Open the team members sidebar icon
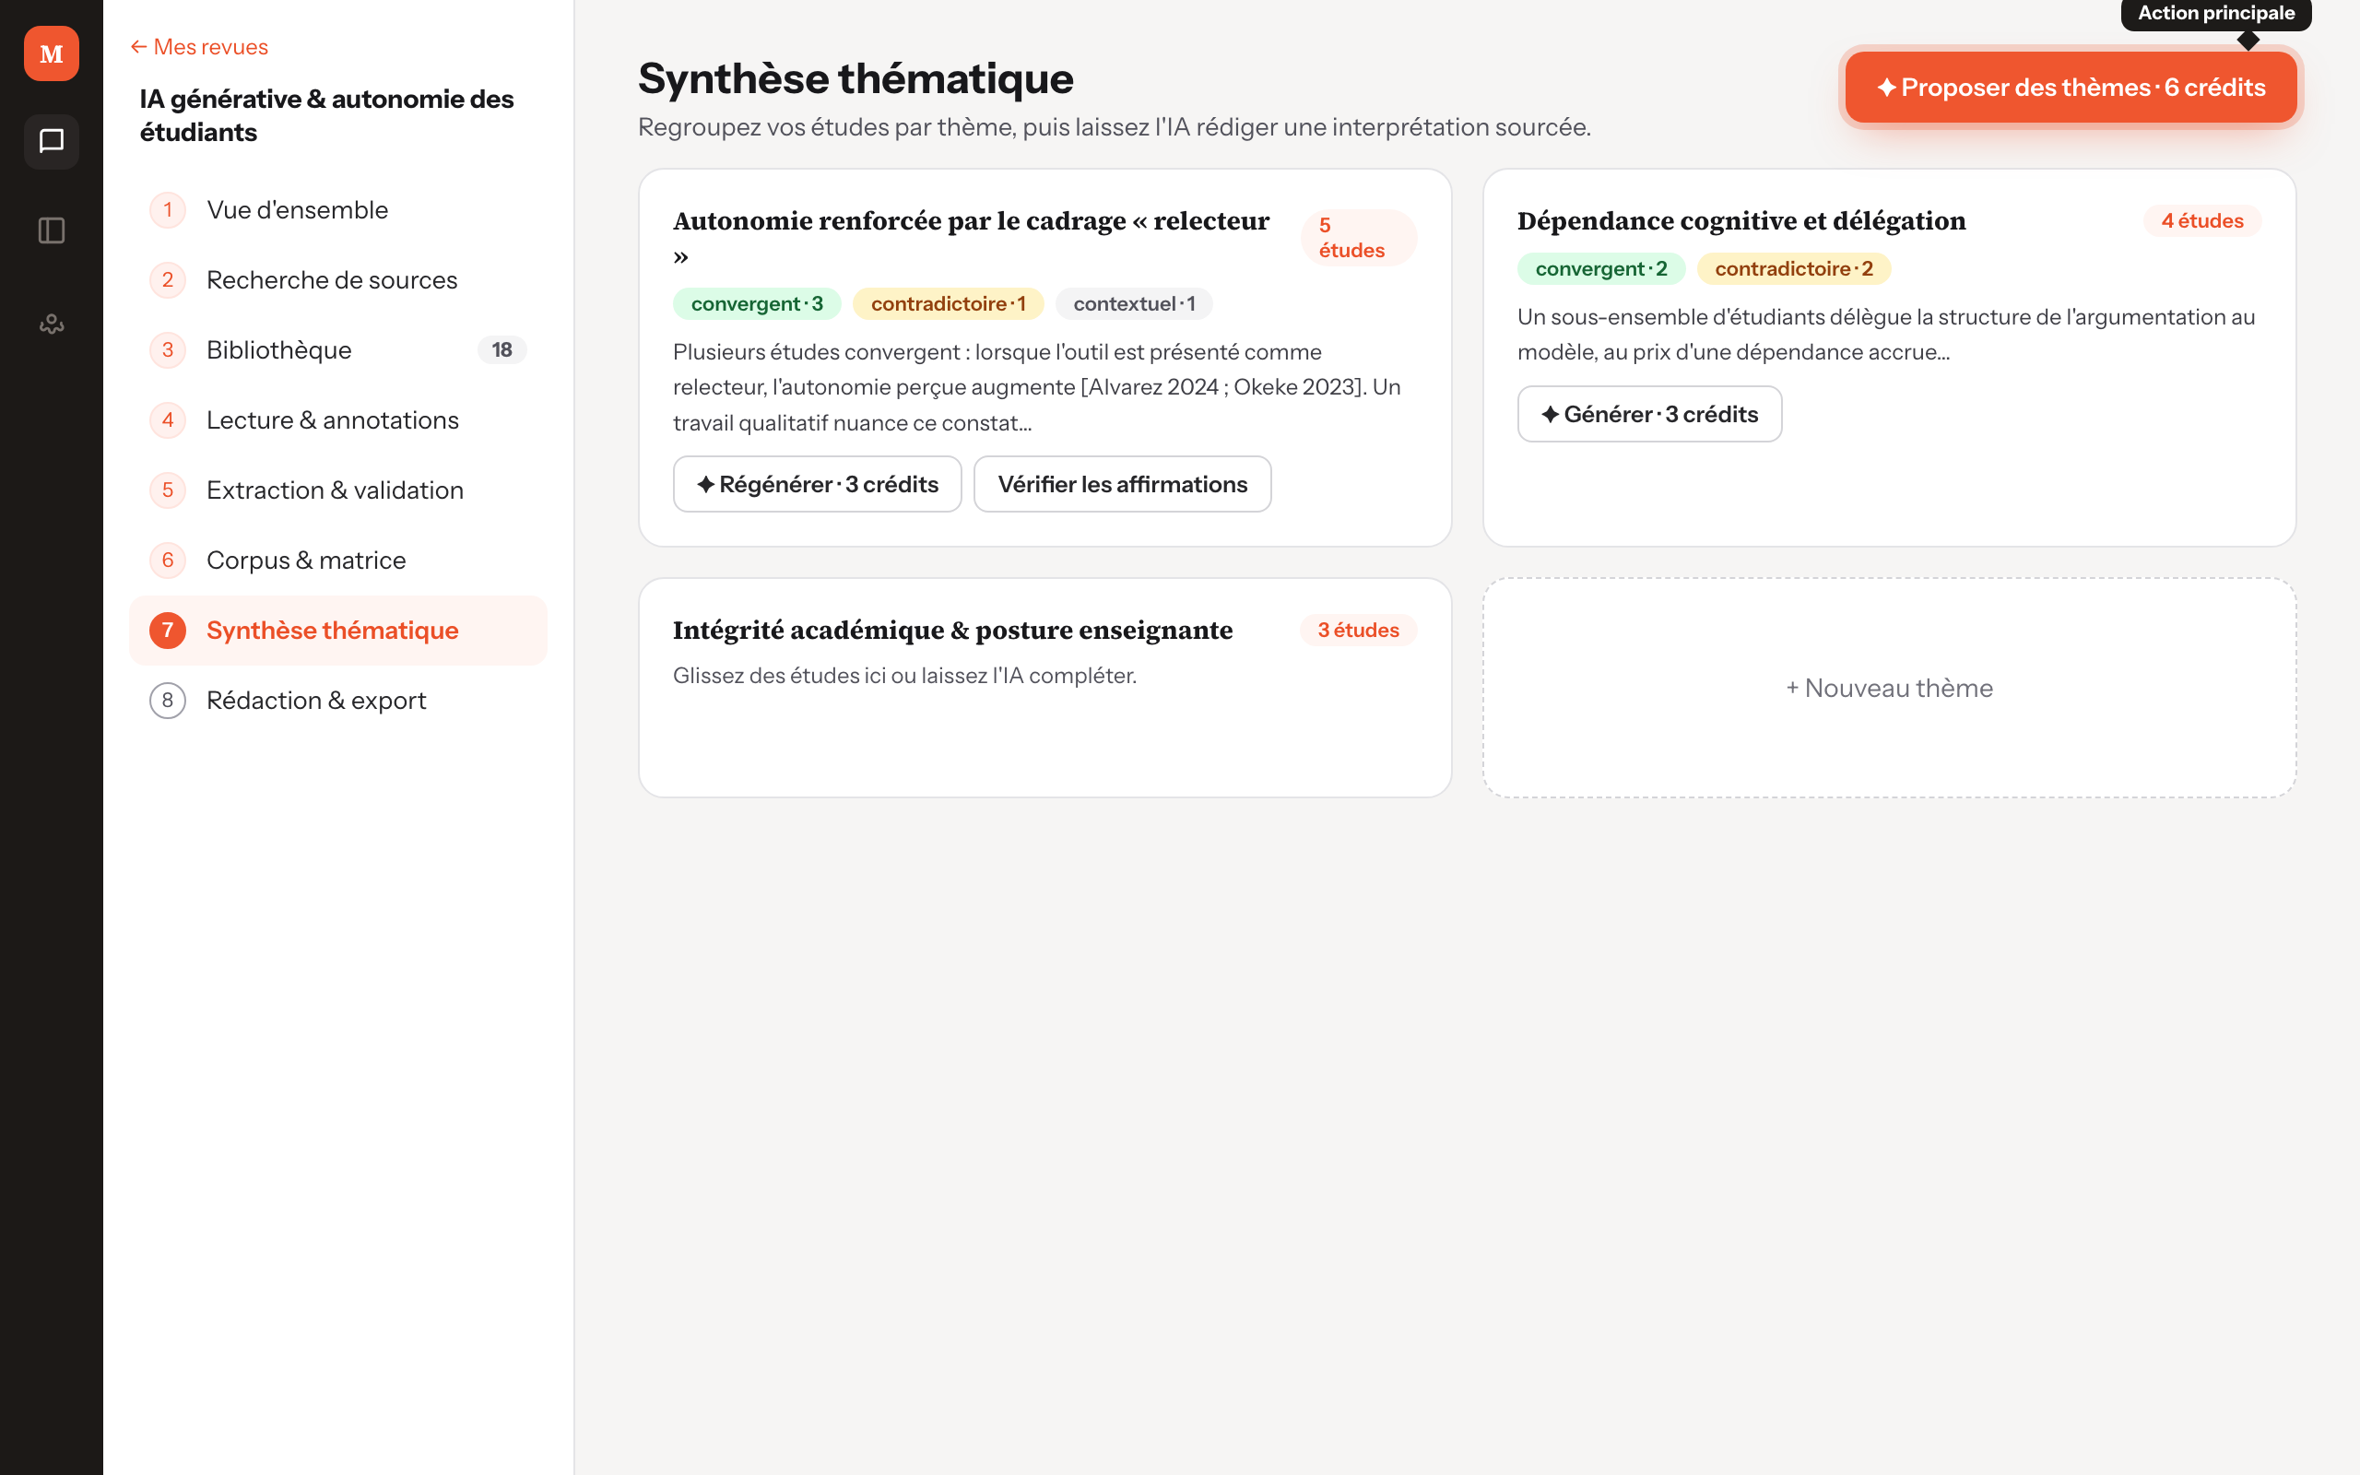2360x1475 pixels. pyautogui.click(x=51, y=323)
